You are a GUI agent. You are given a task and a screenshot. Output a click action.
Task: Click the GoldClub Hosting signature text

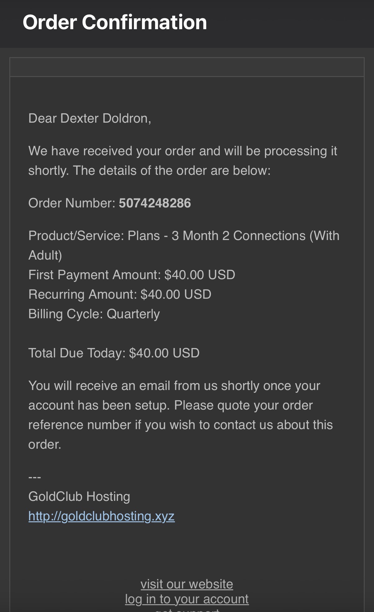click(79, 496)
